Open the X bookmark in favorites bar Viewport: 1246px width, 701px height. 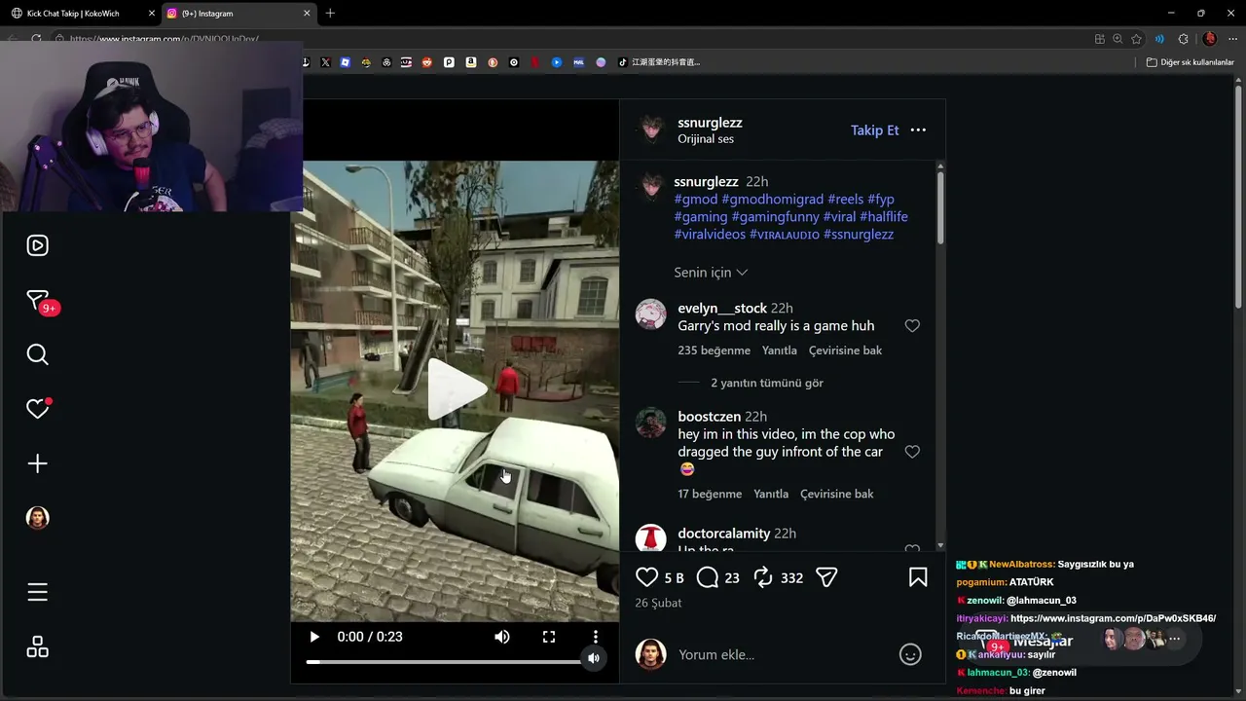point(325,62)
